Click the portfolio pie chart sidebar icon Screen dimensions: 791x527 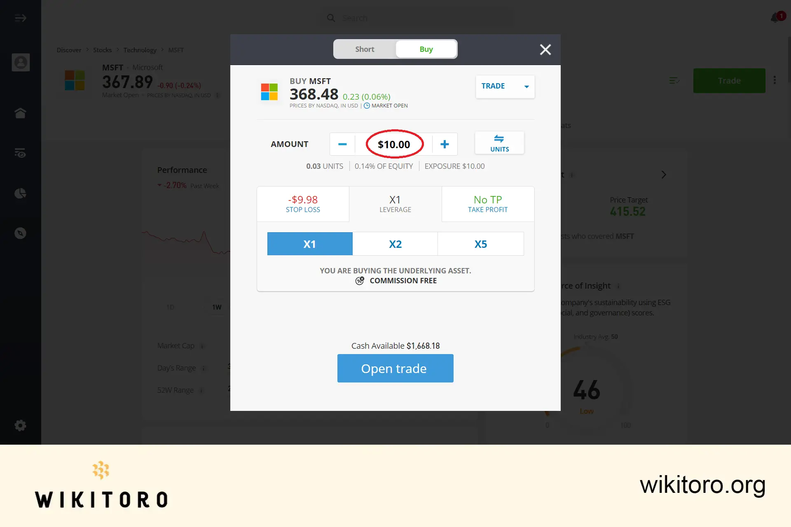(x=21, y=193)
